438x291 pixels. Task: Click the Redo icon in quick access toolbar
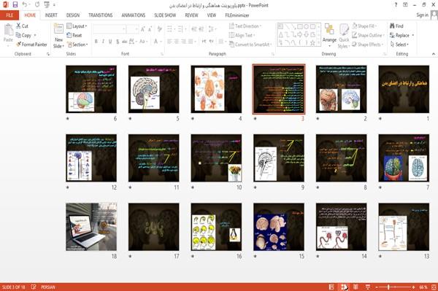click(x=37, y=5)
